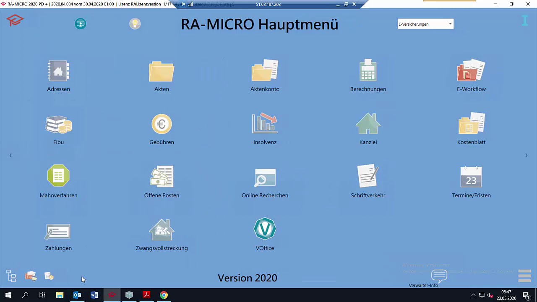Click the RA-MICRO graduation cap logo
537x302 pixels.
pyautogui.click(x=15, y=20)
